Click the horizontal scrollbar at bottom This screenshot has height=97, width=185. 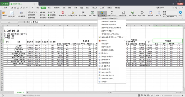[x=144, y=93]
